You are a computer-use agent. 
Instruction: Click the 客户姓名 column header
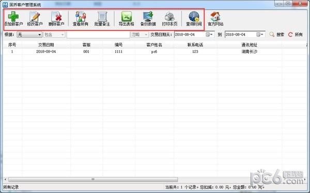[x=154, y=45]
